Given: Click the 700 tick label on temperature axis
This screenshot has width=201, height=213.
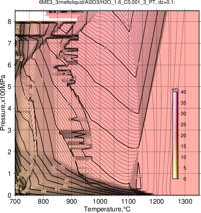Looking at the screenshot, I should pos(15,201).
